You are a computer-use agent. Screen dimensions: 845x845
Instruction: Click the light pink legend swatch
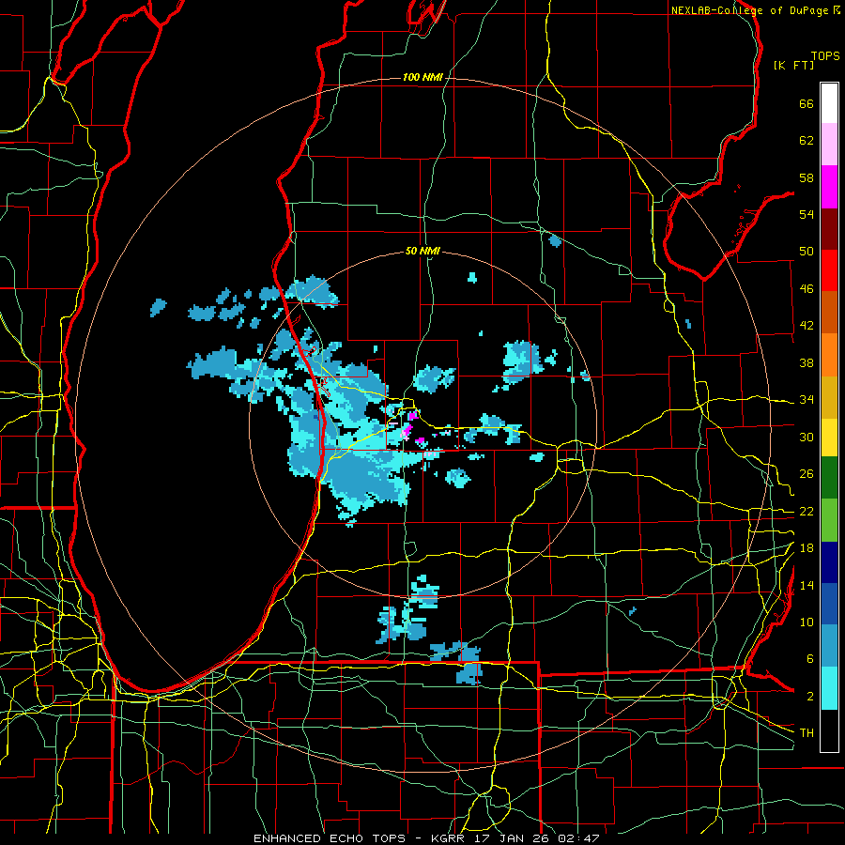point(829,145)
